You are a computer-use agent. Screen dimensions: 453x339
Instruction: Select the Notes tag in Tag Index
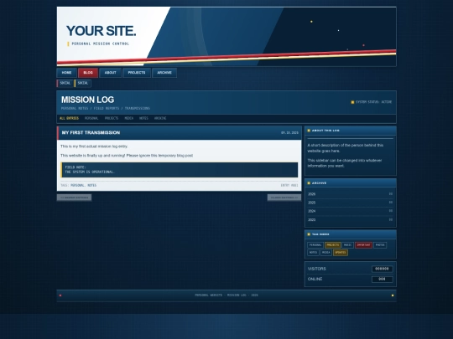click(313, 253)
